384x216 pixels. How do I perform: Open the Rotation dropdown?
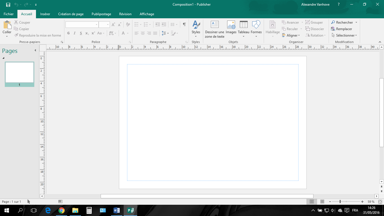click(316, 35)
